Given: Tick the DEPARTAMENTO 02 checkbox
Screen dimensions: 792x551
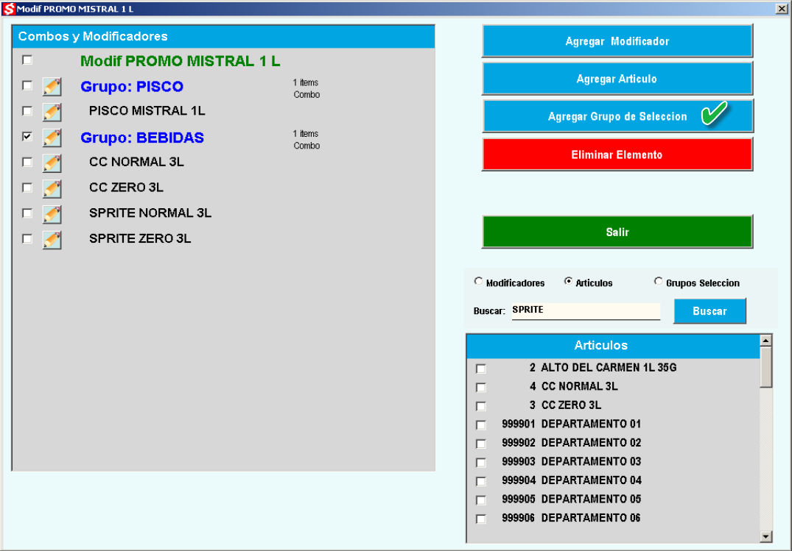Looking at the screenshot, I should point(481,444).
